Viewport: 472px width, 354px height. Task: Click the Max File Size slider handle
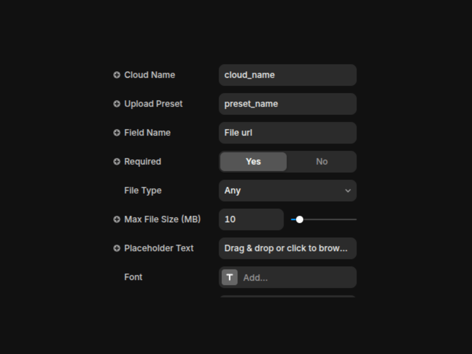pyautogui.click(x=299, y=219)
